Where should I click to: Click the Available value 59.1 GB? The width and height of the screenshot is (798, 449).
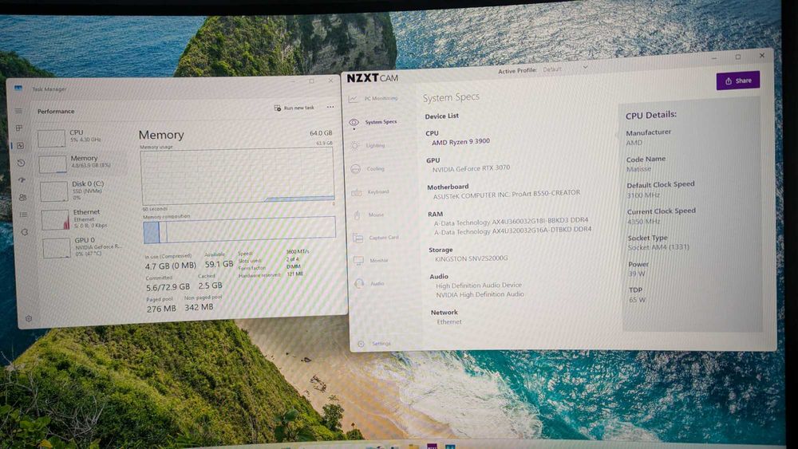click(219, 265)
